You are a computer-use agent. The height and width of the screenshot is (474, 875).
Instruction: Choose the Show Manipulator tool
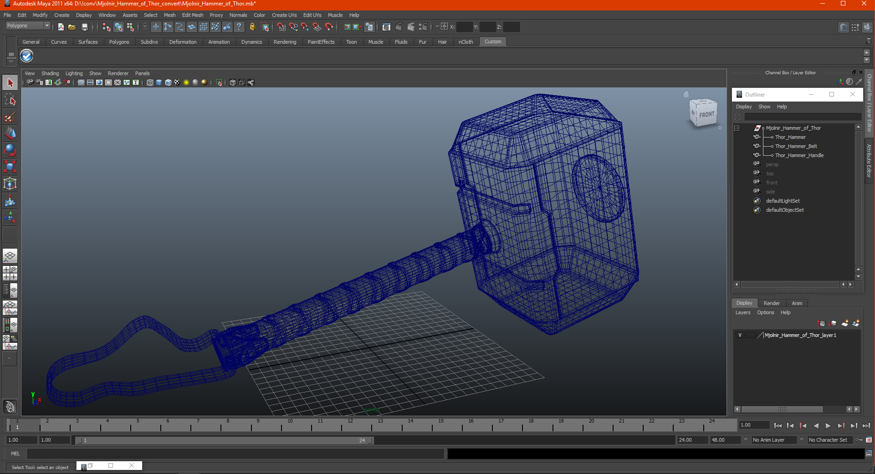coord(10,217)
